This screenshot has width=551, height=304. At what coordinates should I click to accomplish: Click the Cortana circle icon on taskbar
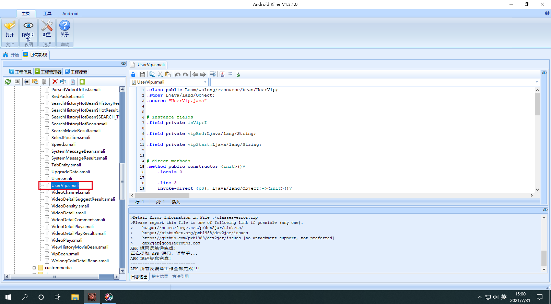[41, 297]
